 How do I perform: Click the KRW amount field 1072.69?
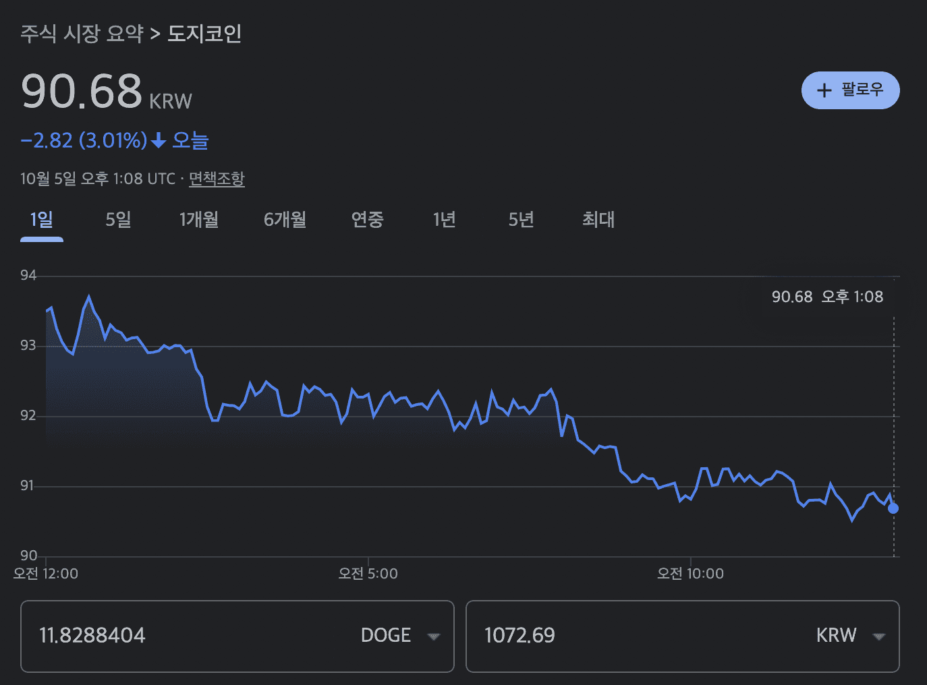pyautogui.click(x=519, y=636)
